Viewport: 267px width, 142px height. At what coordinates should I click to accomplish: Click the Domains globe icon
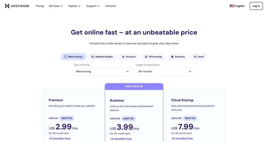click(x=172, y=57)
